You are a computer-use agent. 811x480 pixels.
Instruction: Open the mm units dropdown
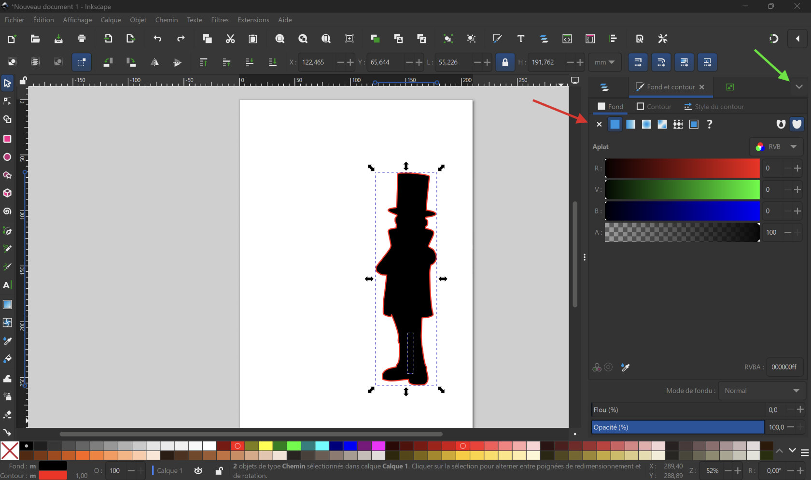(604, 62)
